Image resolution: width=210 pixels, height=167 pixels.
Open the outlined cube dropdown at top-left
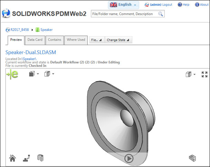pyautogui.click(x=49, y=74)
